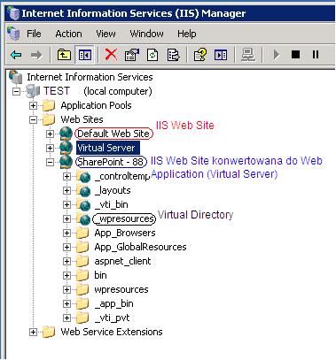Expand the Default Web Site node

click(x=50, y=134)
